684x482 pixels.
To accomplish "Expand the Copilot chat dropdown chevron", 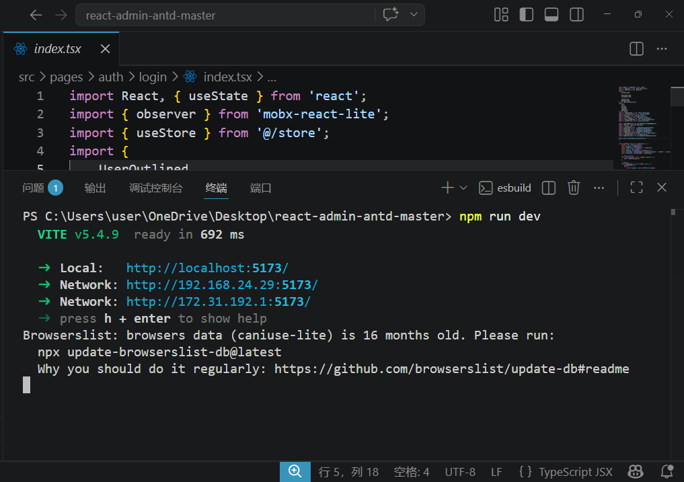I will [x=413, y=15].
